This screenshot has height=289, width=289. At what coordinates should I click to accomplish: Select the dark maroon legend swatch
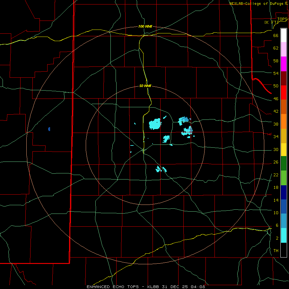[x=284, y=78]
